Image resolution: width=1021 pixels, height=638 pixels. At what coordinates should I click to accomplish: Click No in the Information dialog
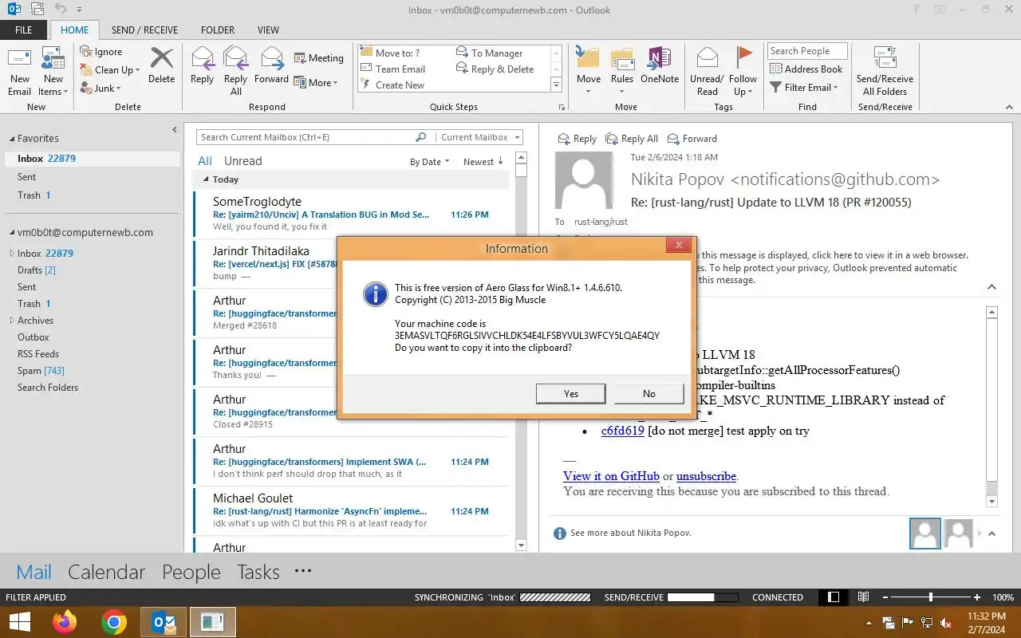tap(649, 393)
